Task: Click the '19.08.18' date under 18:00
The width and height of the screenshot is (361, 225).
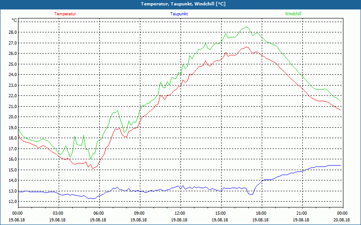Action: point(260,220)
